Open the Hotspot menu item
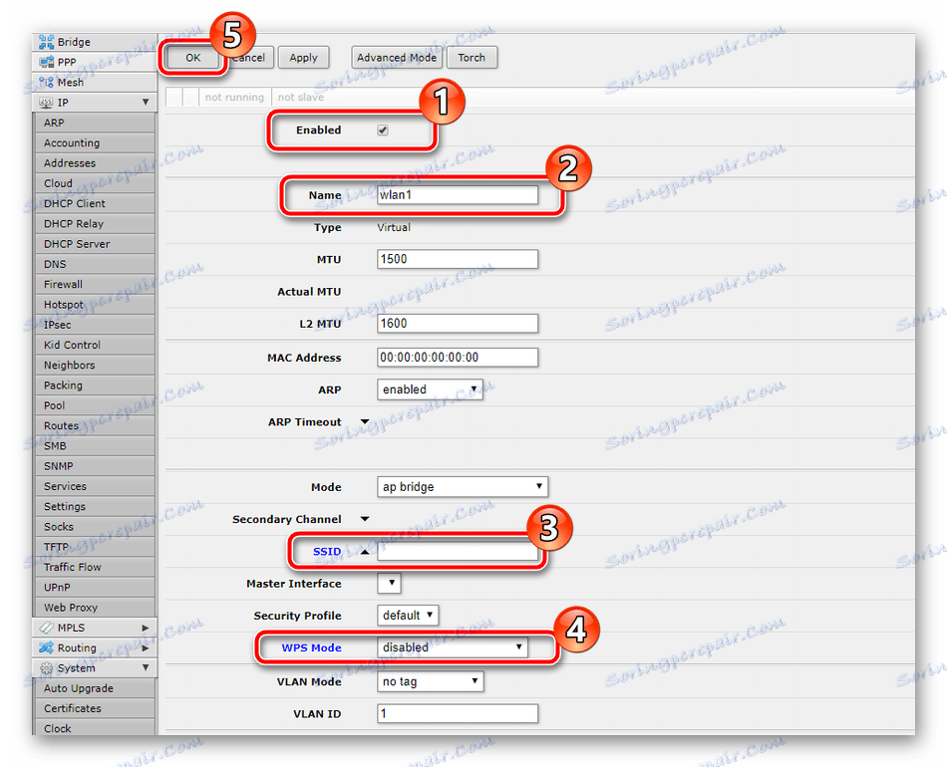Image resolution: width=947 pixels, height=767 pixels. pos(95,305)
